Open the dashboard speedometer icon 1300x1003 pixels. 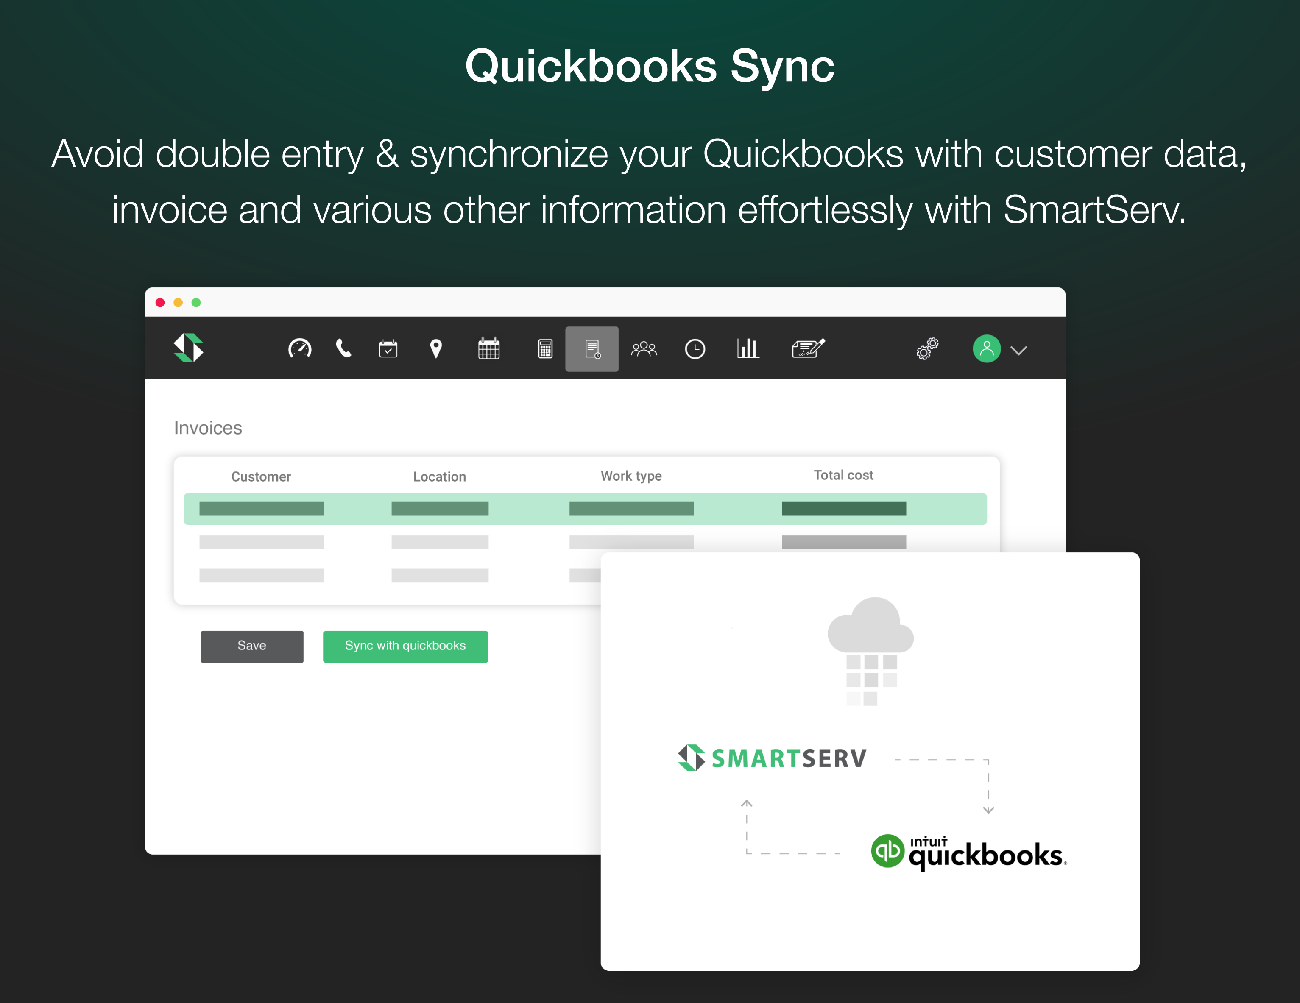299,348
